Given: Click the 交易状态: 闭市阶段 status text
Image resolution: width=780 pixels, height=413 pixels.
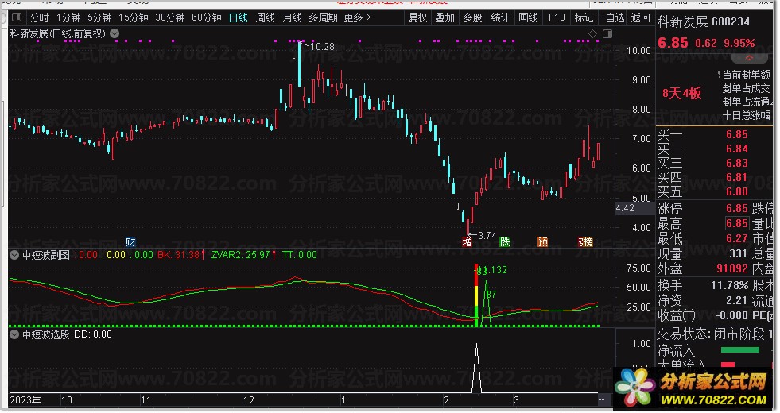Looking at the screenshot, I should [710, 334].
